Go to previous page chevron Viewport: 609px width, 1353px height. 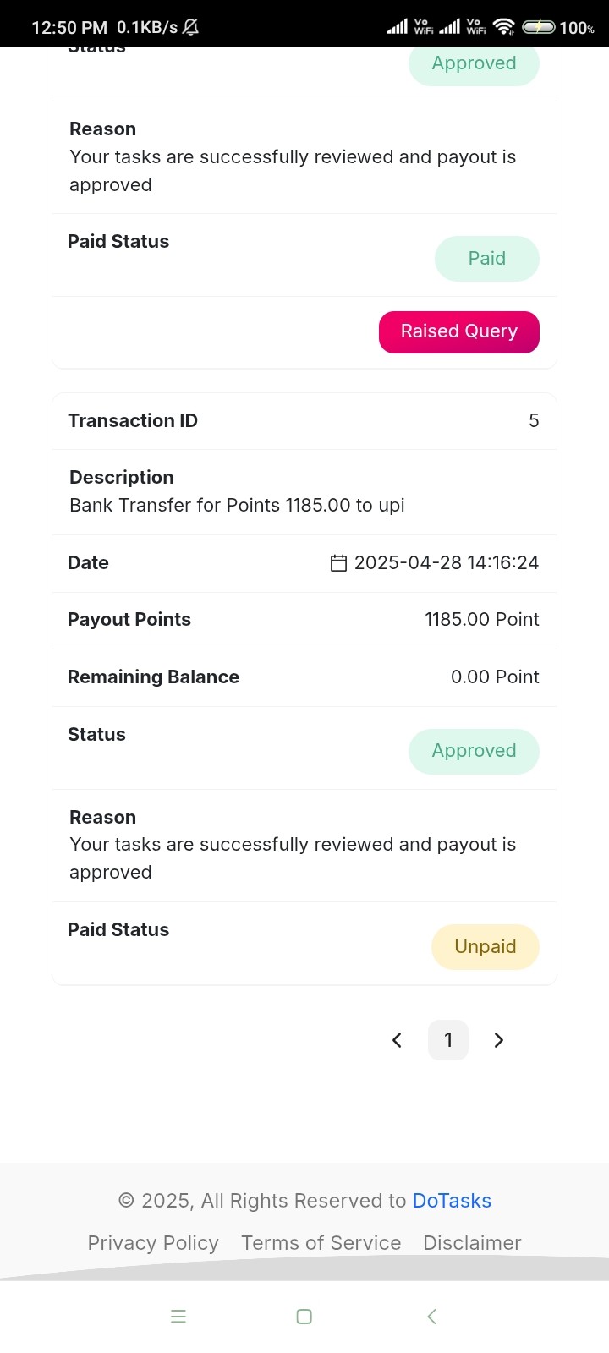point(397,1040)
